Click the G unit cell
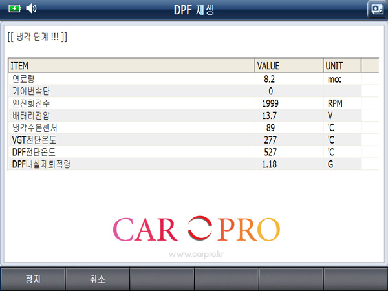Screen dimensions: 388x291 click(x=330, y=164)
